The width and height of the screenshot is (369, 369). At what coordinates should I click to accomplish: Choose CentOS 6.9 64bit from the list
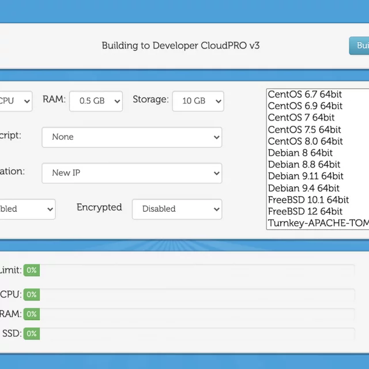coord(305,106)
